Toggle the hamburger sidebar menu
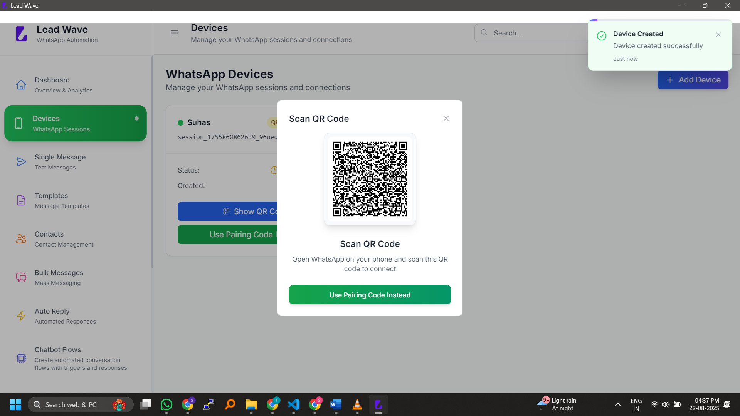 pyautogui.click(x=174, y=33)
